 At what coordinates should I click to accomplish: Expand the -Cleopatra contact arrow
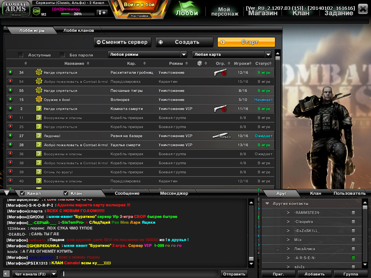point(288,222)
